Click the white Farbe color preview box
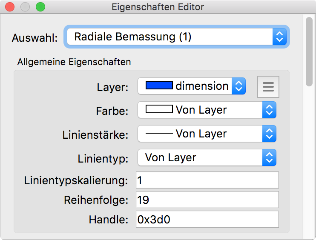The image size is (316, 240). [x=159, y=110]
